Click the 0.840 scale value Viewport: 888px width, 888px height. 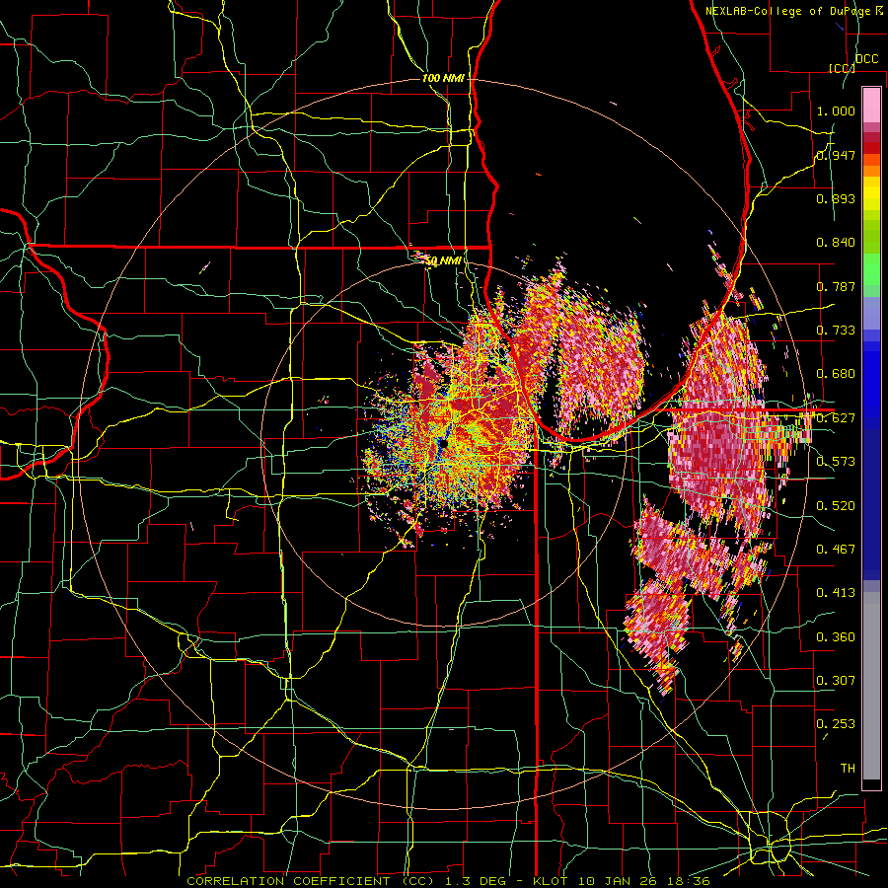(x=836, y=243)
